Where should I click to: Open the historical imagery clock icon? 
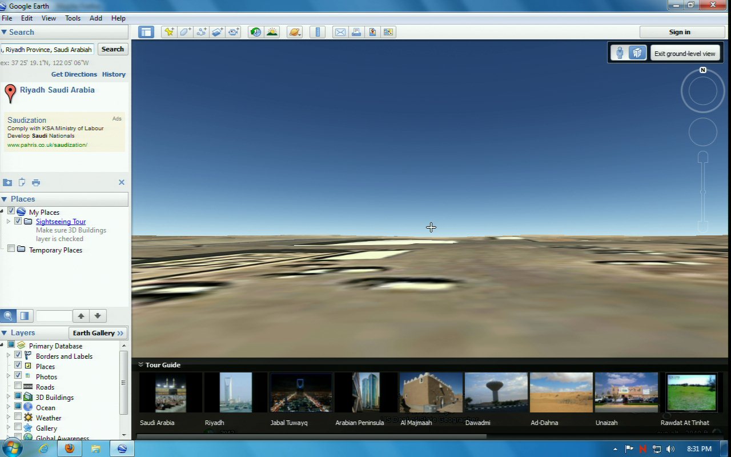(256, 32)
